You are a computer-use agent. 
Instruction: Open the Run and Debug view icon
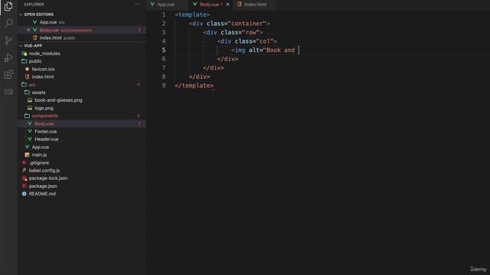pos(8,57)
